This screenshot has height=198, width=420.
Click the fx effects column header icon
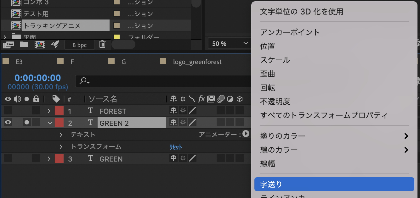click(x=201, y=99)
